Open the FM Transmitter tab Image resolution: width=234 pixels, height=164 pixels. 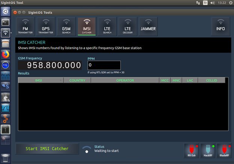(x=25, y=26)
